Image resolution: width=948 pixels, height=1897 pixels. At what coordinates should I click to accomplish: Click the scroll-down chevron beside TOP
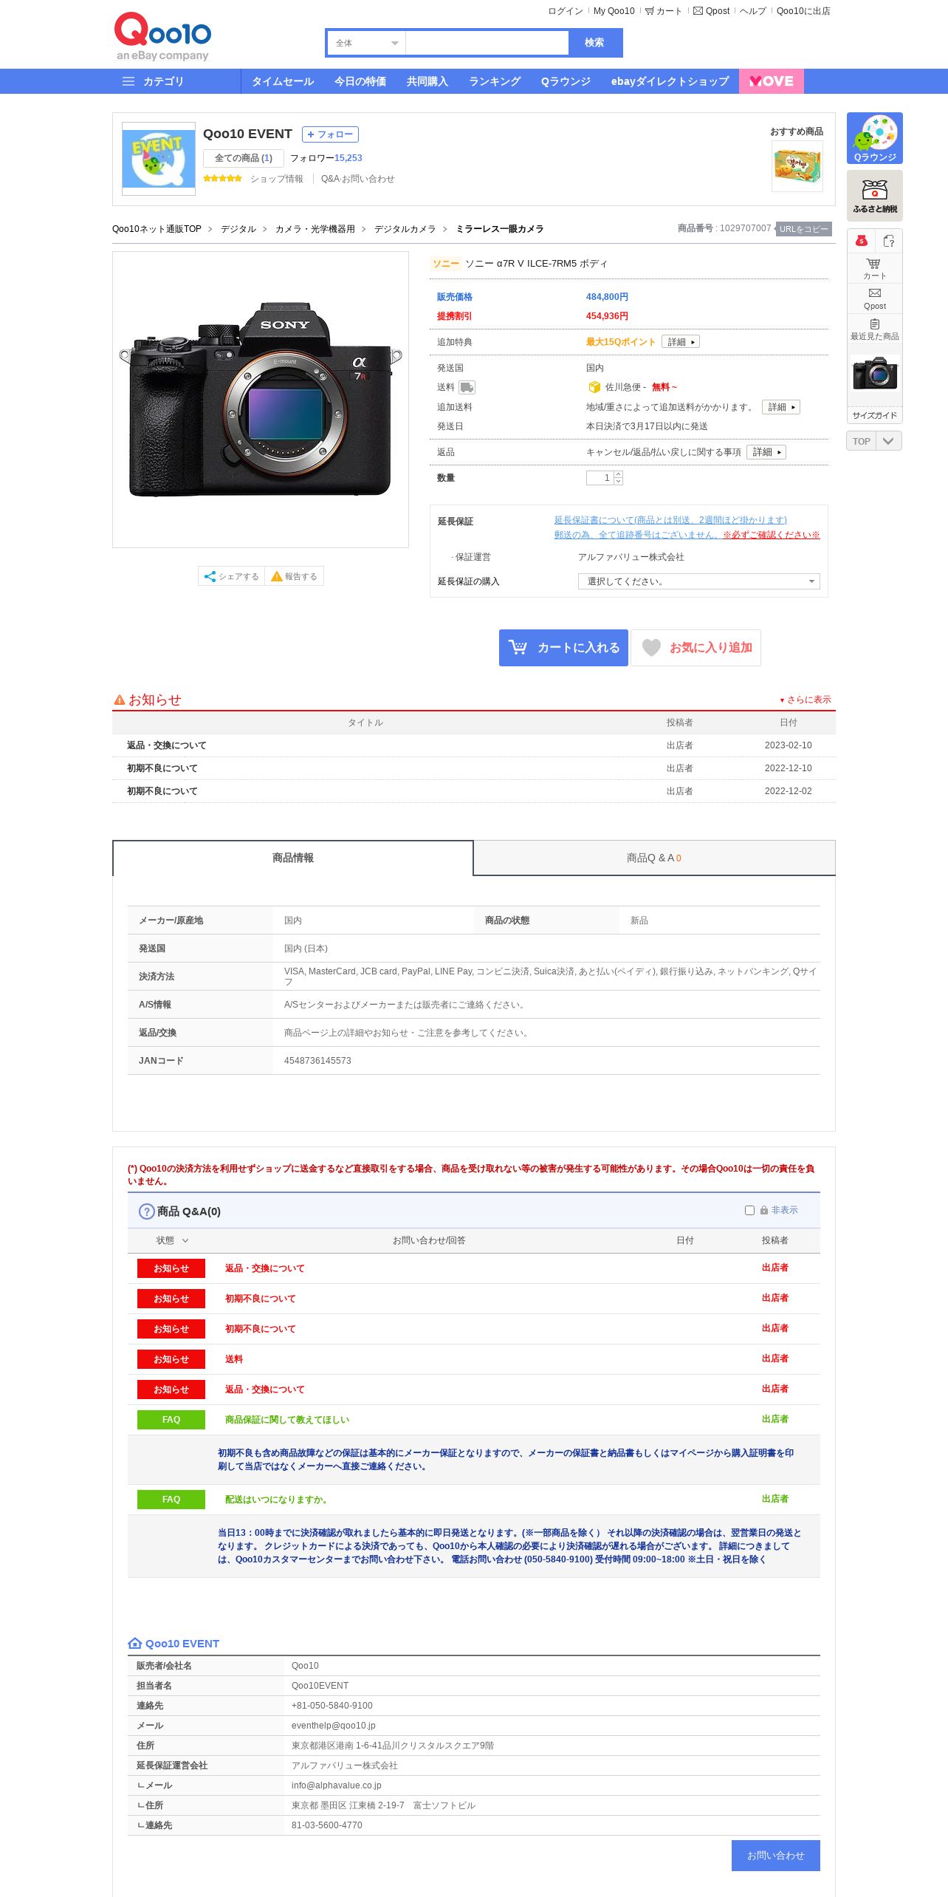point(888,441)
